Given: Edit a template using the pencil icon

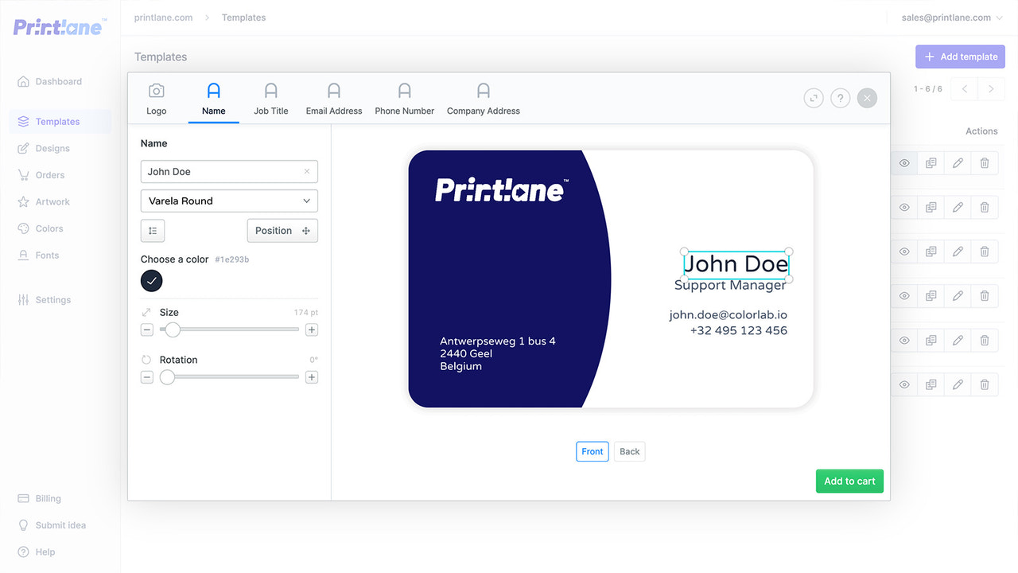Looking at the screenshot, I should (958, 162).
